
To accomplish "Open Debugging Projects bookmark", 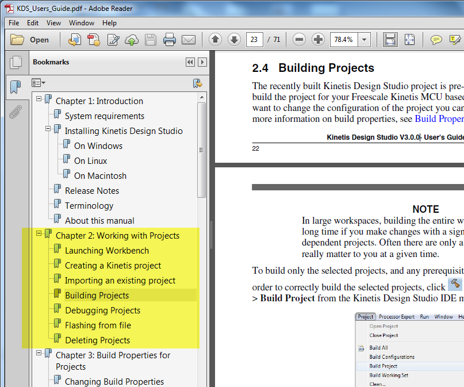I will pos(103,310).
